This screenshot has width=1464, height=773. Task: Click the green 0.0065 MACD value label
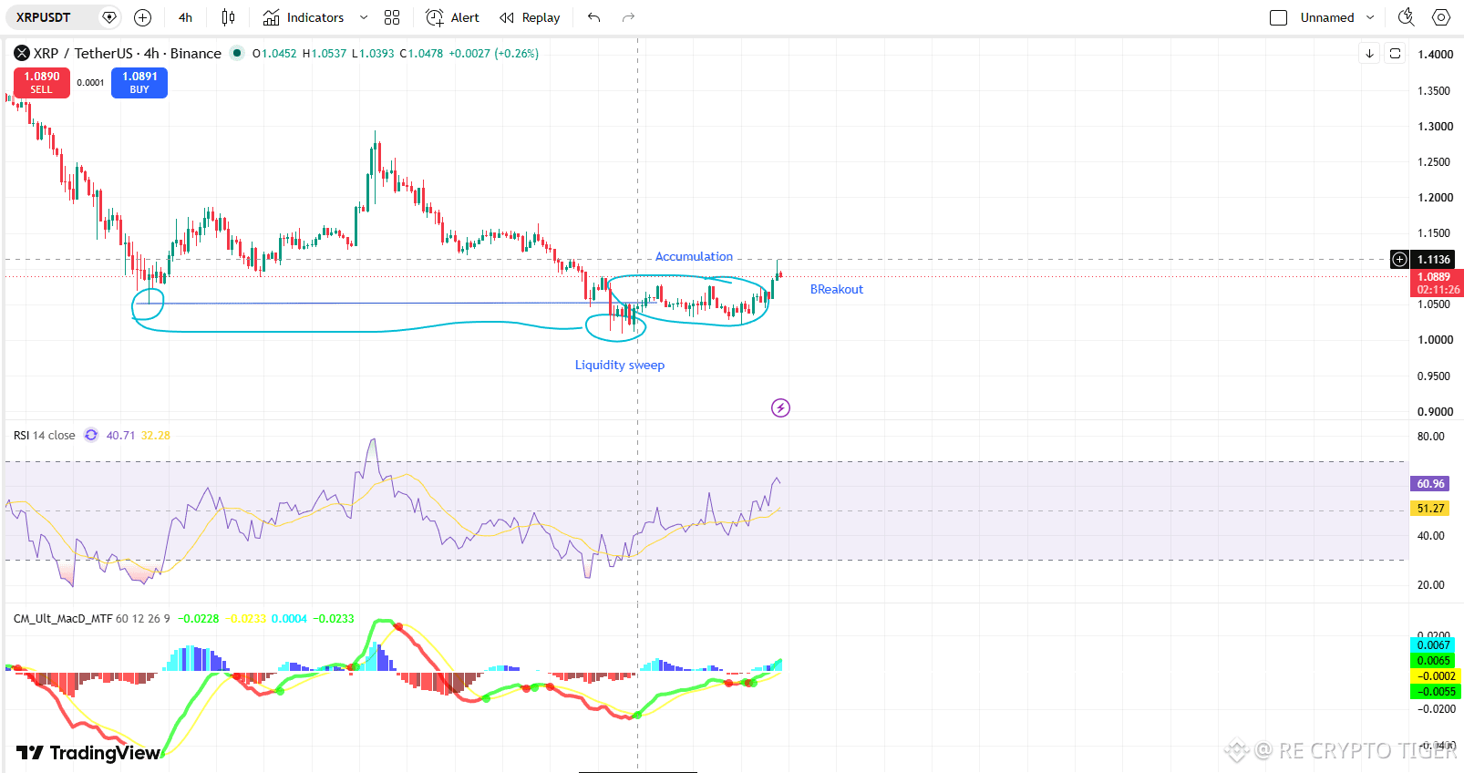[1434, 660]
